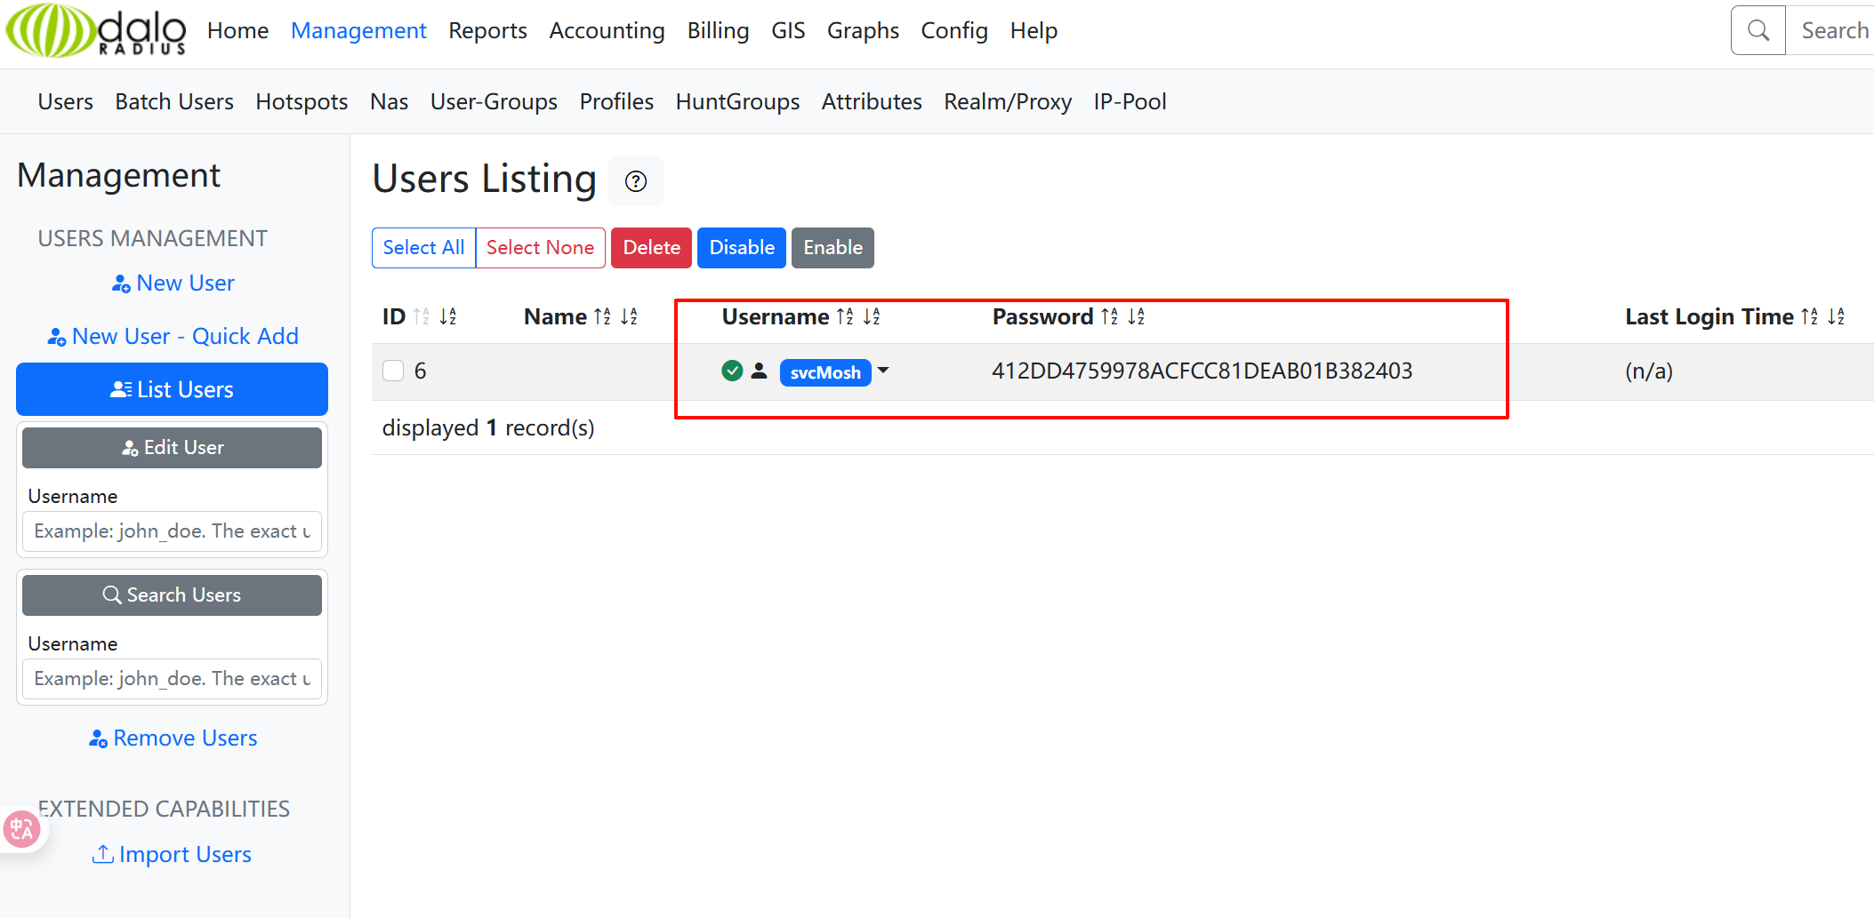Sort Username column in descending order
1874x918 pixels.
click(872, 317)
